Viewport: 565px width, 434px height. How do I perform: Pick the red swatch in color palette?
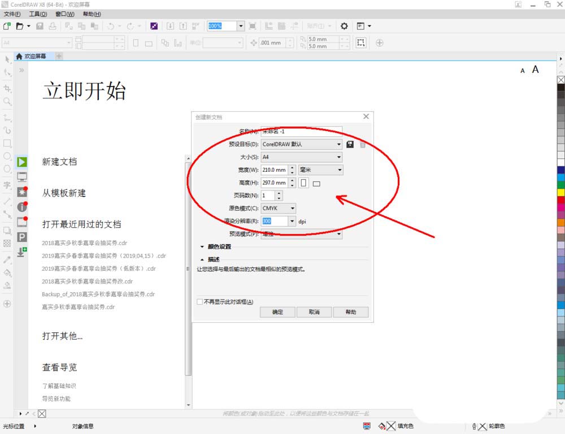tap(561, 199)
